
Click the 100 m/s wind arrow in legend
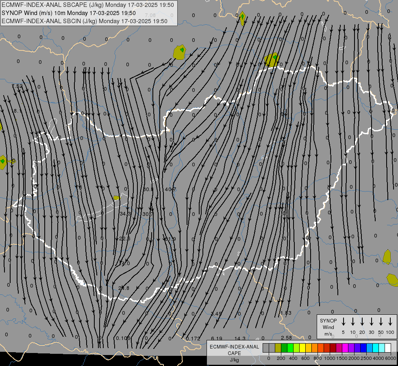click(390, 322)
